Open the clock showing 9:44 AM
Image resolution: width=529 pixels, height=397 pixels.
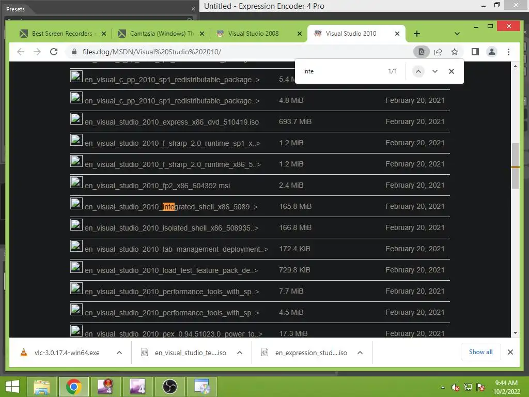click(x=506, y=387)
